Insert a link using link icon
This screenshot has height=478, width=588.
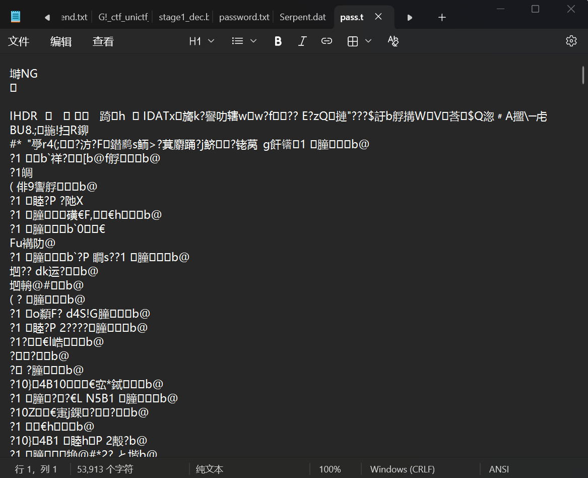(x=327, y=41)
